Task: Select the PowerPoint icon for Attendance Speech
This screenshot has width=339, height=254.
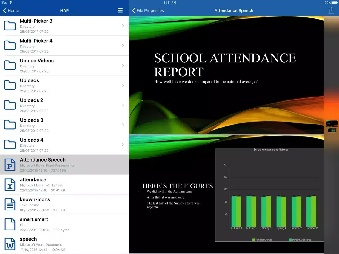Action: 10,165
